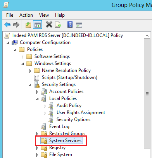The image size is (152, 158).
Task: Toggle the Show/Hide Console Tree icon
Action: (38, 25)
